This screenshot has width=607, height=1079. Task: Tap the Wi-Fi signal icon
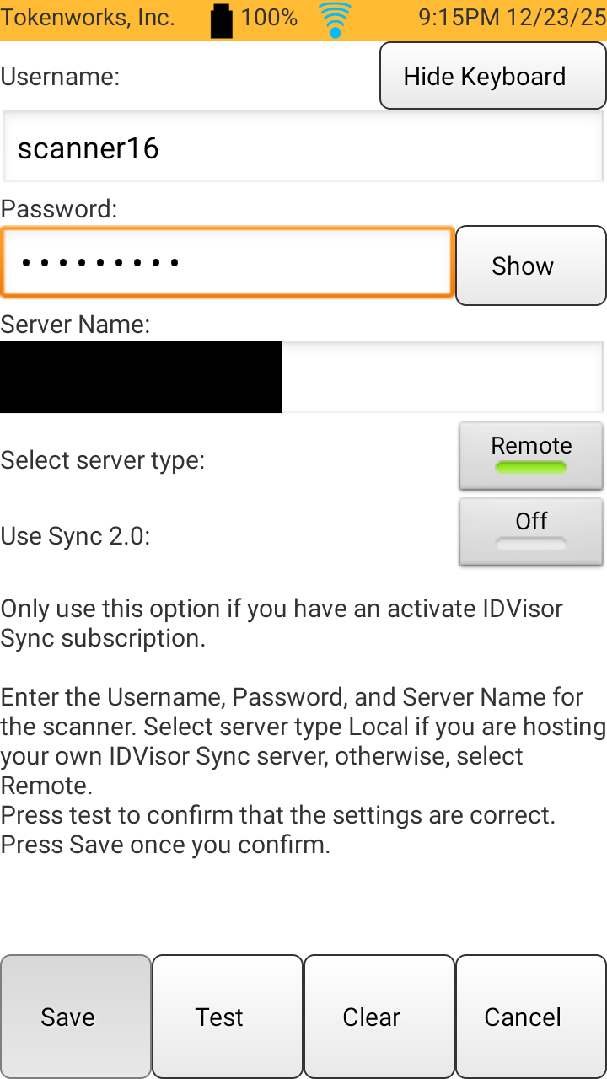click(335, 20)
